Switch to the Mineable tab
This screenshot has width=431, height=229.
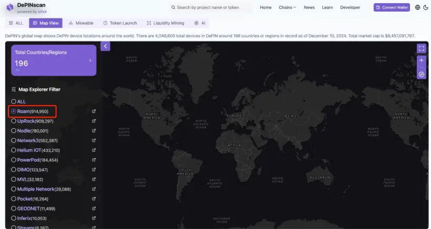81,23
